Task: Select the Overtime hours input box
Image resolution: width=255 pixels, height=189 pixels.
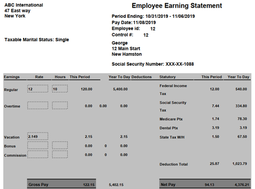Action: (x=60, y=106)
